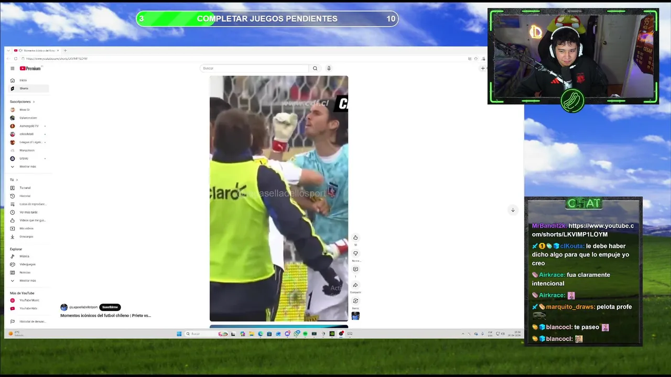The width and height of the screenshot is (671, 377).
Task: Open a new browser tab
Action: (x=65, y=51)
